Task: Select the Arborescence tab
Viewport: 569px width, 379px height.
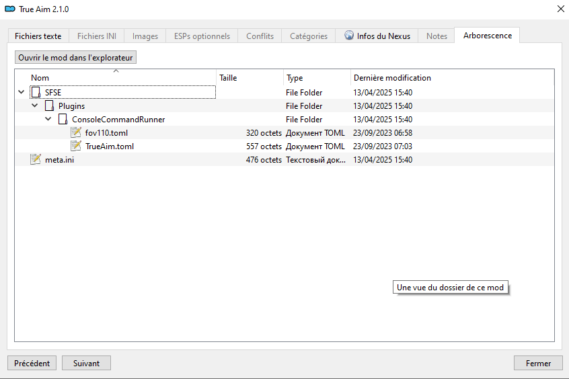Action: point(488,35)
